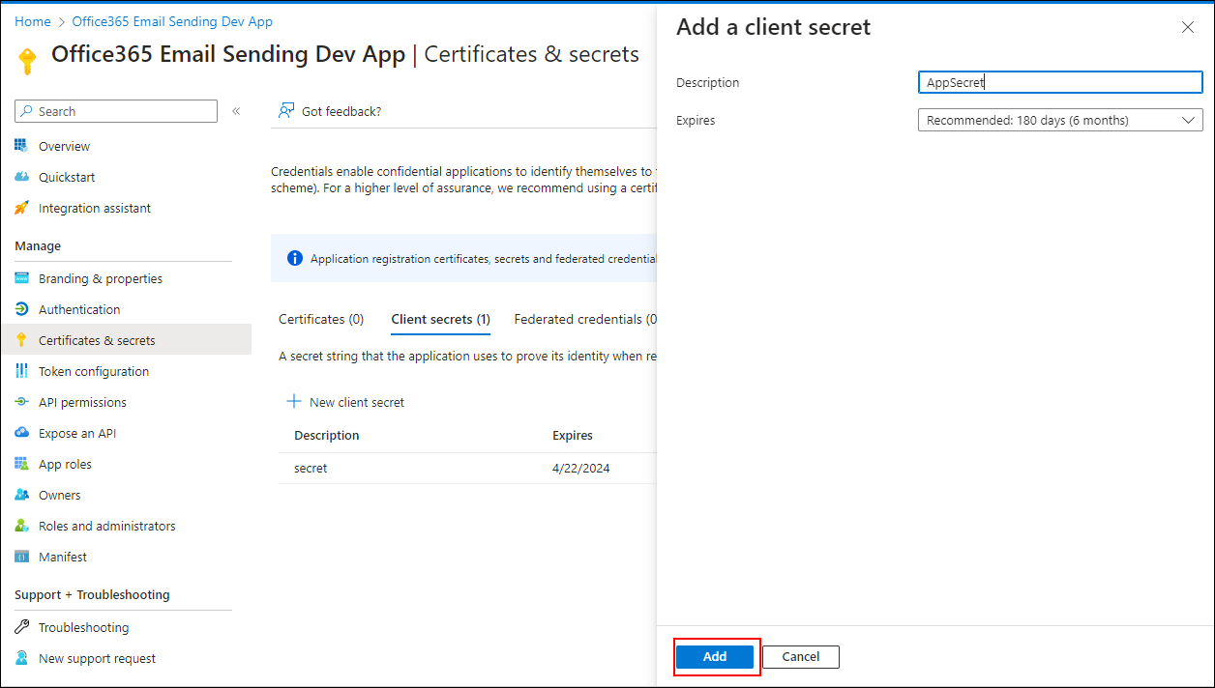Image resolution: width=1215 pixels, height=688 pixels.
Task: Click the API permissions icon
Action: 21,402
